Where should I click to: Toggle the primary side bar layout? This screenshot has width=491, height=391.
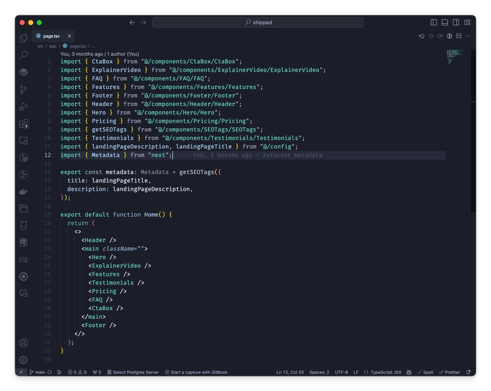(434, 23)
